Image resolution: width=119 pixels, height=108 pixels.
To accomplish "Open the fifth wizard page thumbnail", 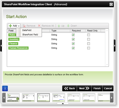I will coord(74,98).
